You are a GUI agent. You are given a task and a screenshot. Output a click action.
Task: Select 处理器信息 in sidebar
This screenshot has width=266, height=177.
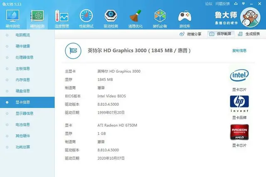pyautogui.click(x=27, y=57)
